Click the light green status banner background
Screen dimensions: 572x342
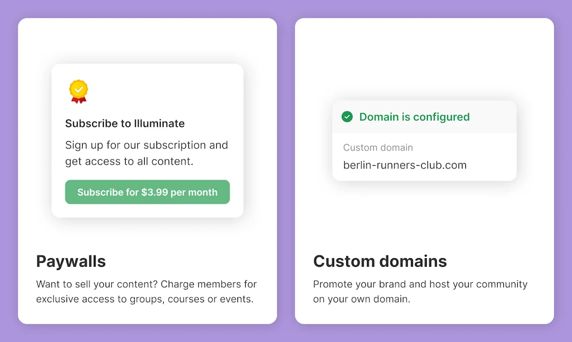pyautogui.click(x=492, y=117)
